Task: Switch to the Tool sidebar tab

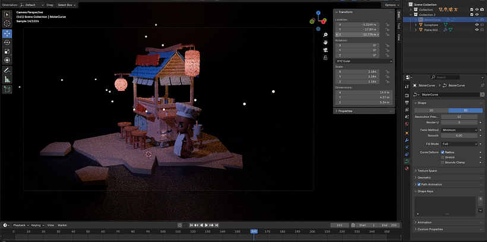Action: (399, 25)
